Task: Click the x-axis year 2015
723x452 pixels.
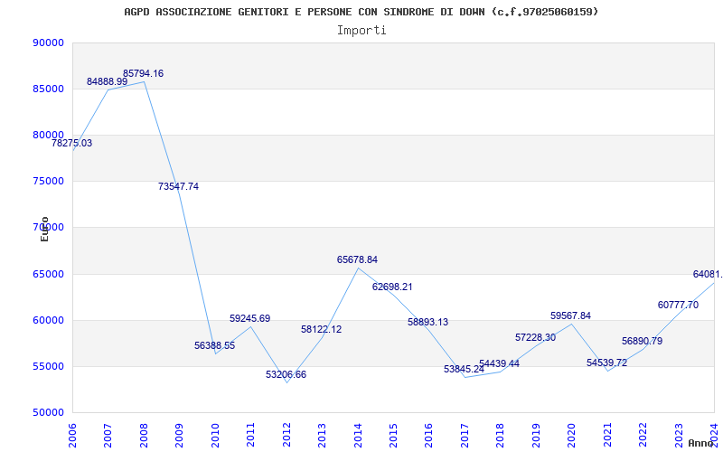Action: [393, 434]
